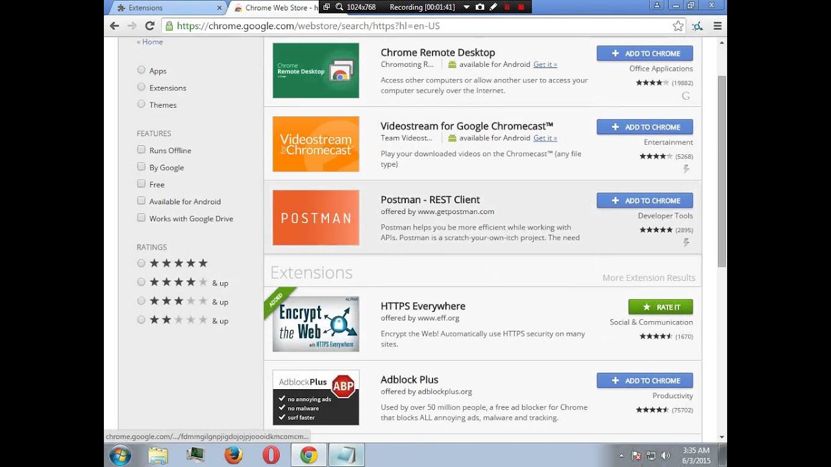Add Chrome Remote Desktop to Chrome

645,53
